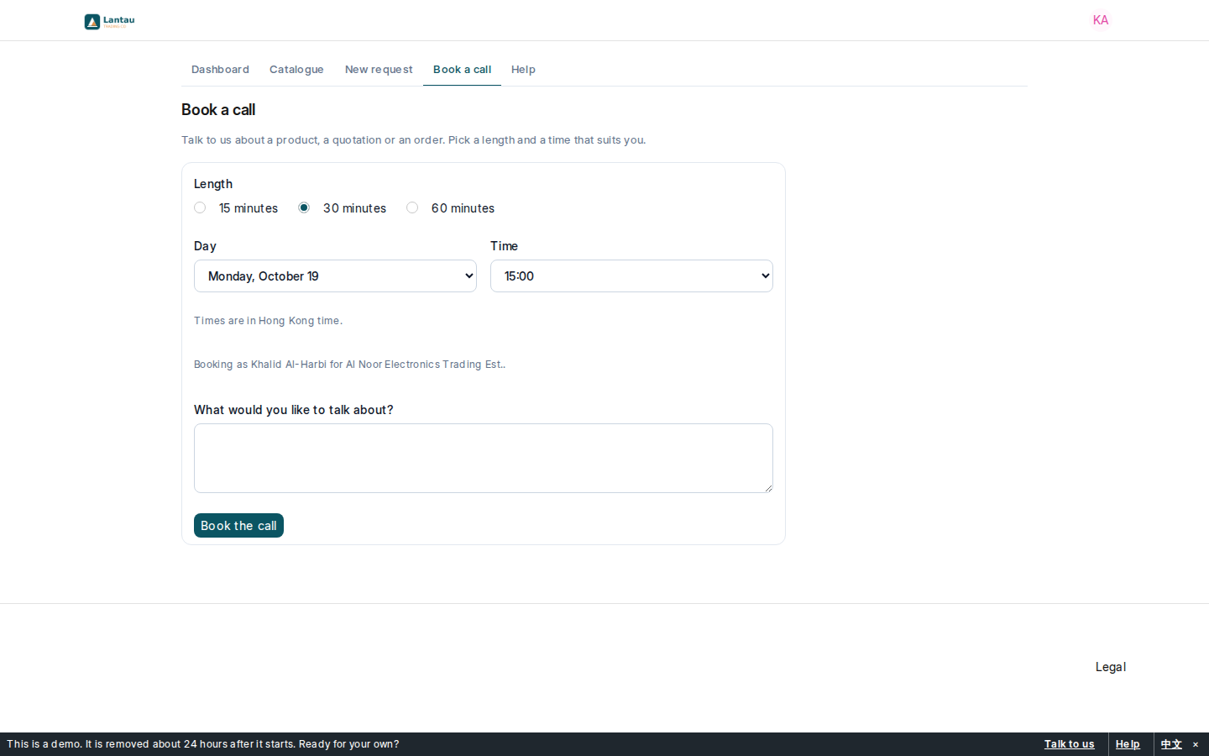The height and width of the screenshot is (756, 1209).
Task: Click Talk to us in demo banner
Action: coord(1069,744)
